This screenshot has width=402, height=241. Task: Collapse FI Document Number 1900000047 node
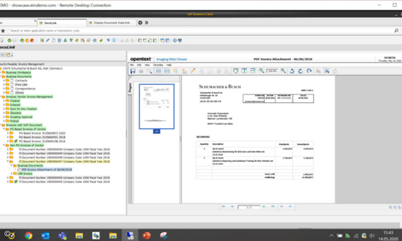point(7,162)
